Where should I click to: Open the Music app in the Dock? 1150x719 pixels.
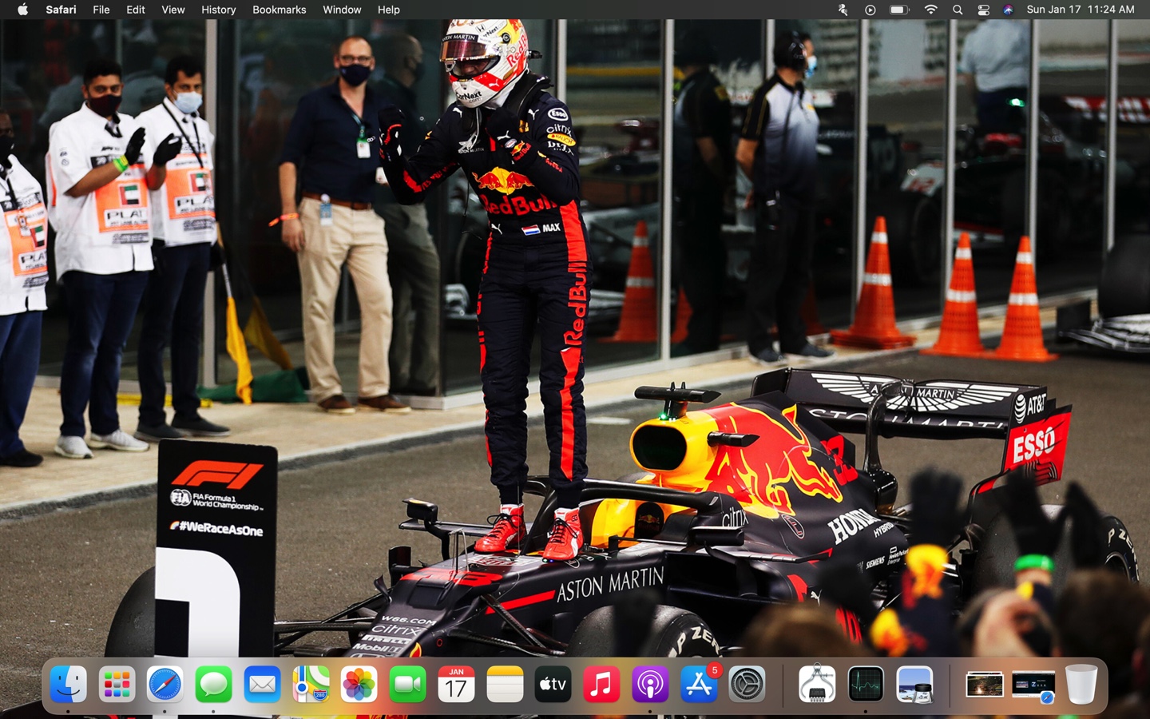pos(601,685)
